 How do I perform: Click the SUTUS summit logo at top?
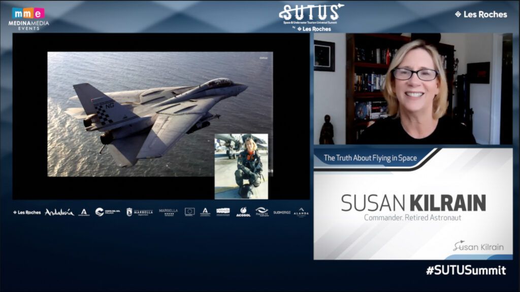coord(311,14)
